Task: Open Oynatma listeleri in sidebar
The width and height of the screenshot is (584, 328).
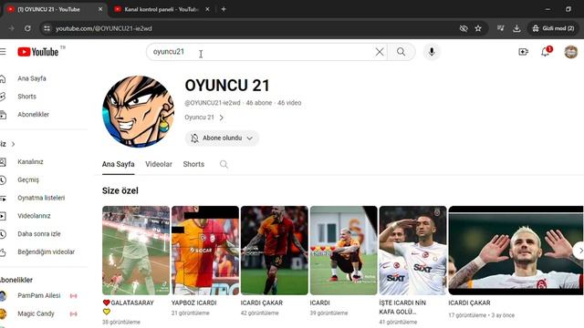Action: [41, 198]
